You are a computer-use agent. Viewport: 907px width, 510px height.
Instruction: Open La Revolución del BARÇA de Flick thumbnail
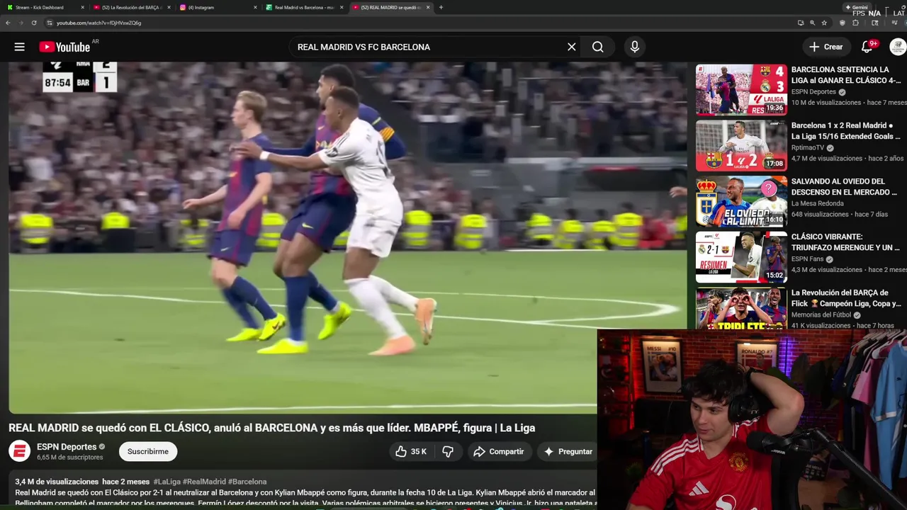pos(741,308)
